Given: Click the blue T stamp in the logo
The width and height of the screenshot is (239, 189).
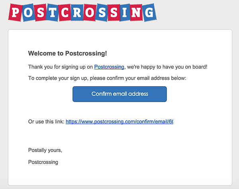Looking at the screenshot, I should [x=52, y=12].
